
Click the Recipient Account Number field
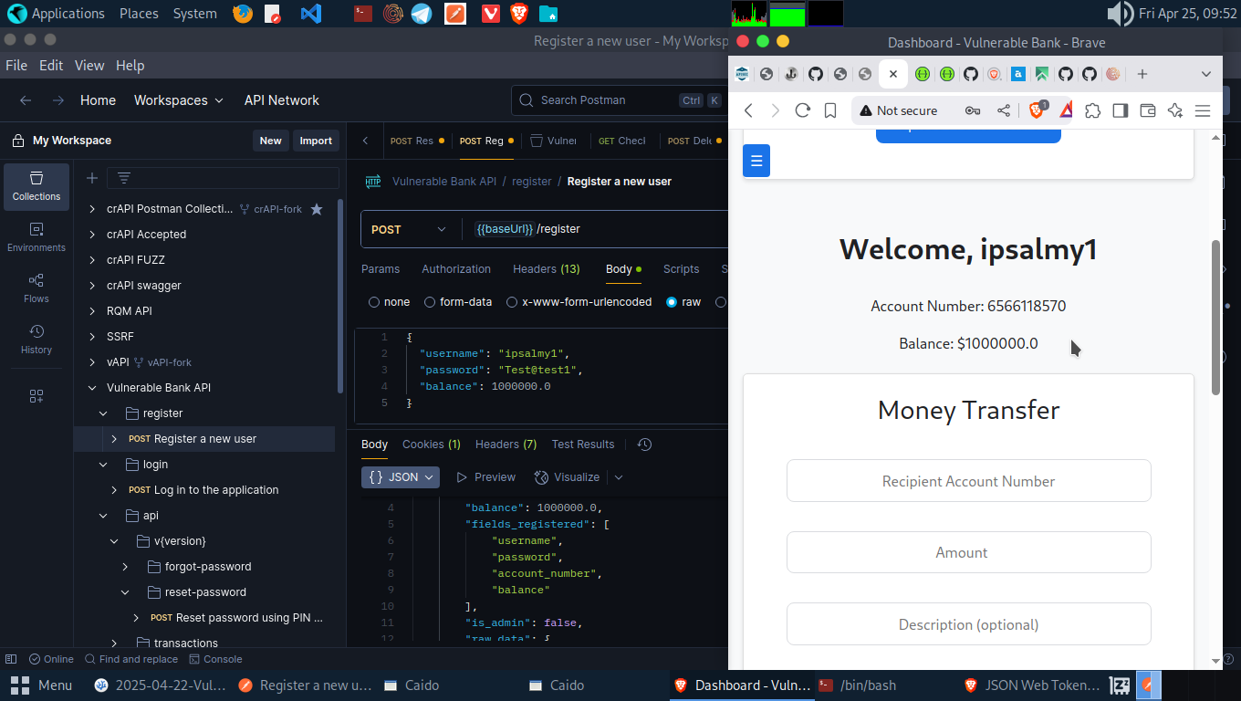tap(968, 481)
